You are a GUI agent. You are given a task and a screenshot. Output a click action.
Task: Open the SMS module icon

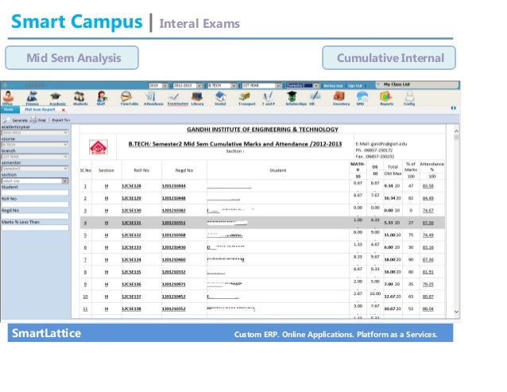(362, 98)
